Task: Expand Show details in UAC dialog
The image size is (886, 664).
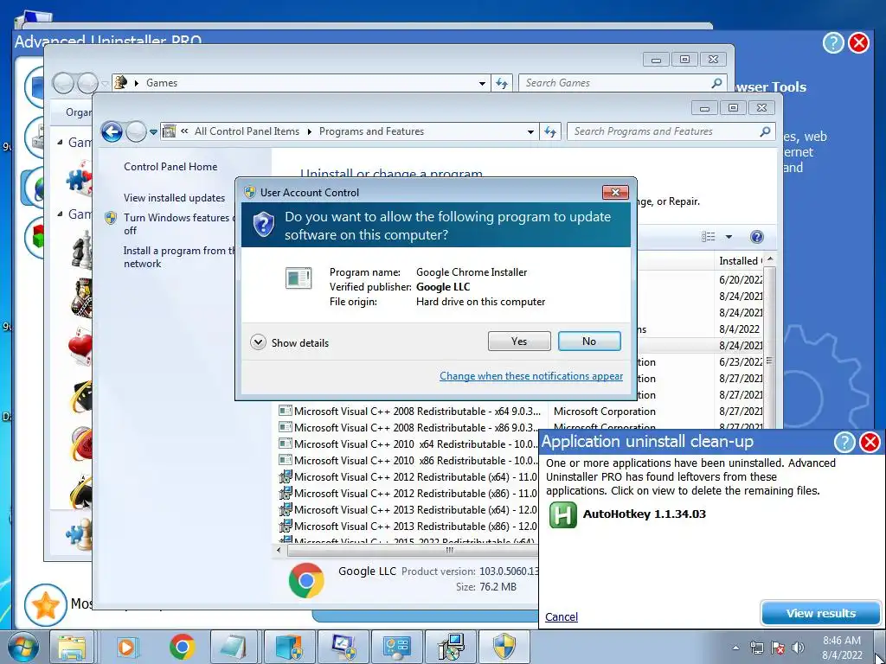Action: [289, 342]
